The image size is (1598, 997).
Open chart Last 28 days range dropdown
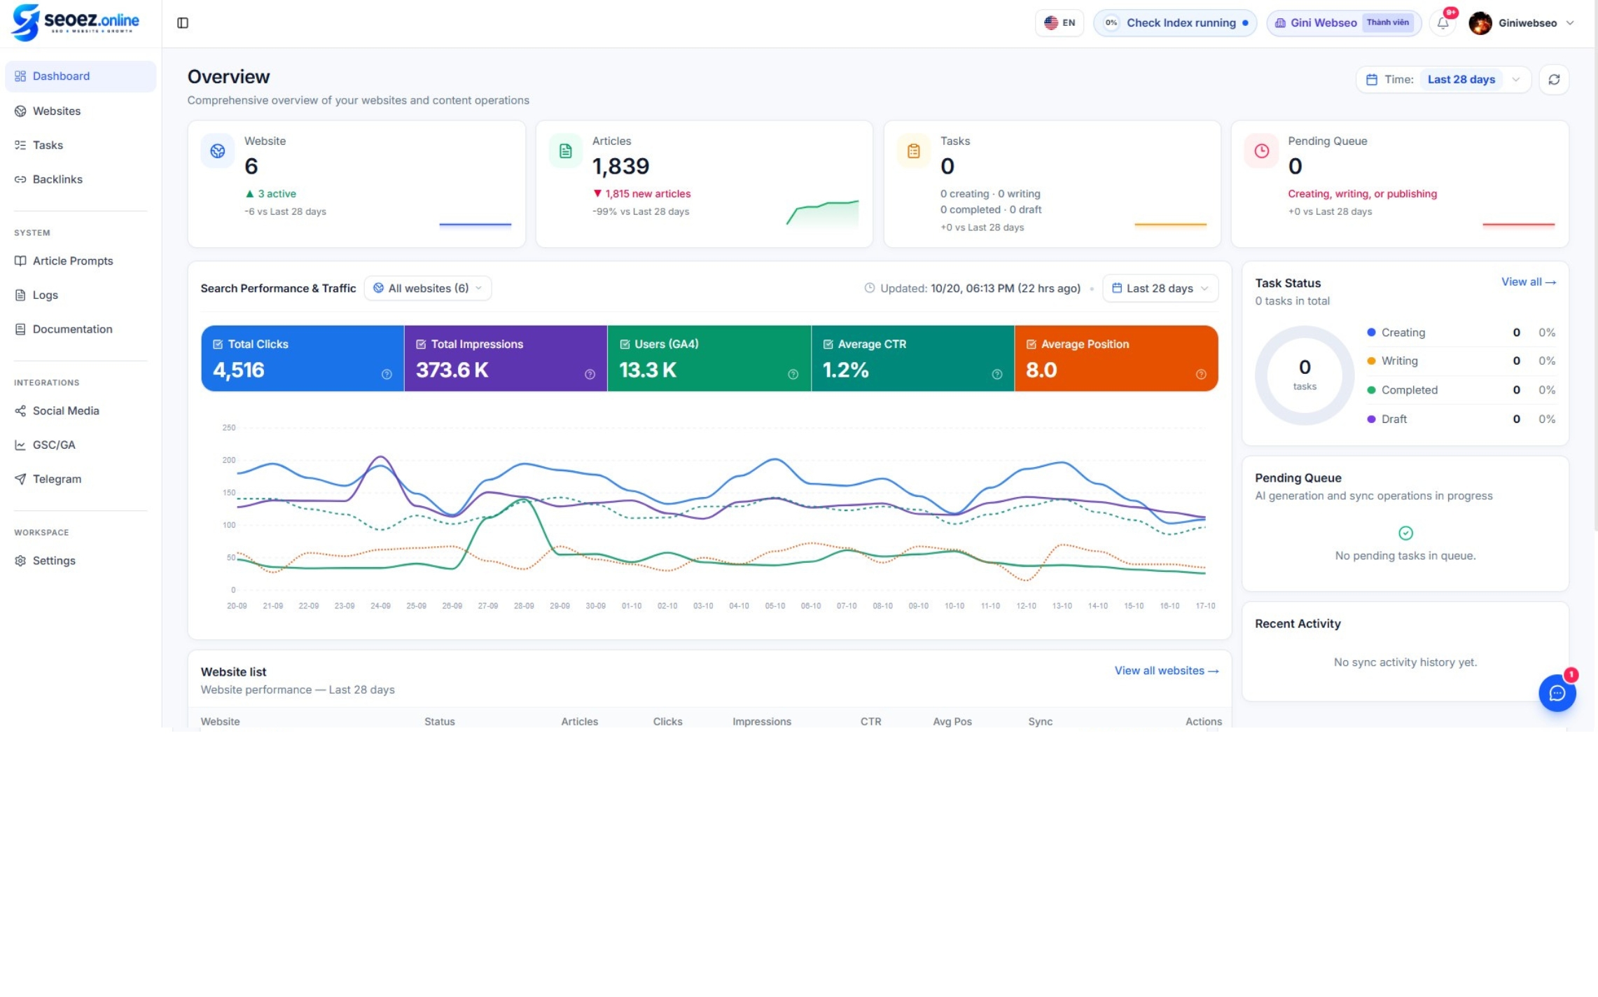(x=1160, y=288)
